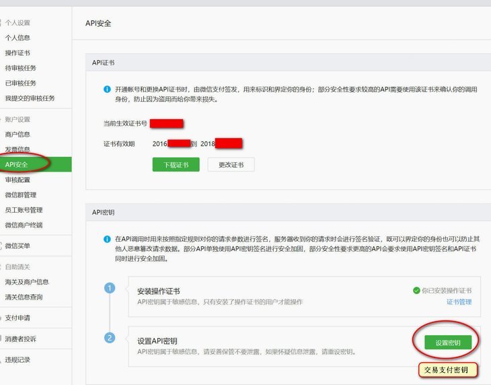
Task: Click the API密钥 panel heading
Action: pyautogui.click(x=104, y=213)
